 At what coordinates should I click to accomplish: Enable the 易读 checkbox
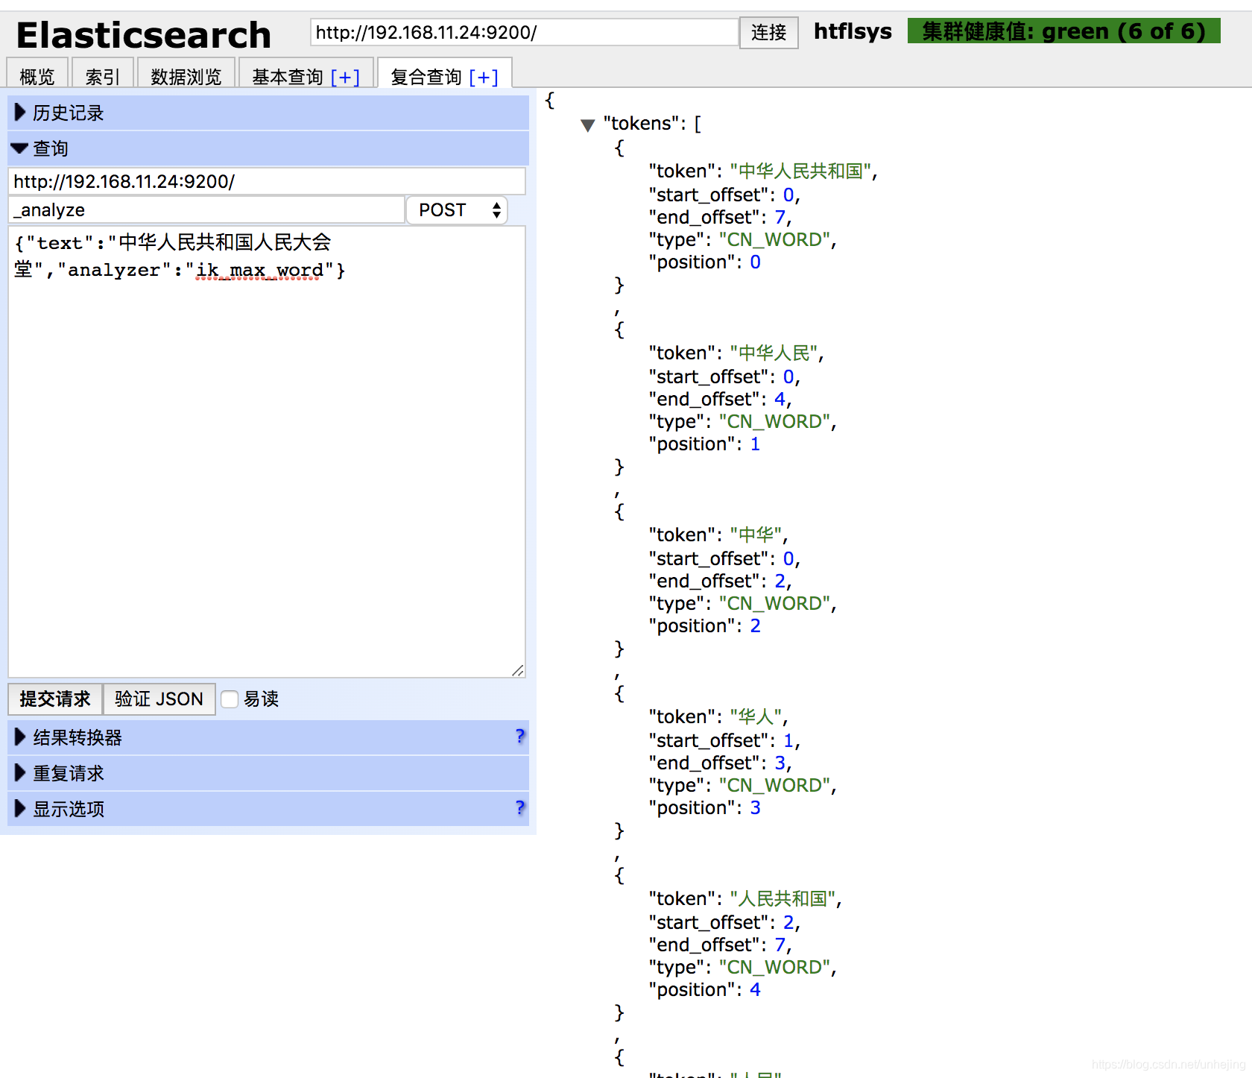point(230,699)
